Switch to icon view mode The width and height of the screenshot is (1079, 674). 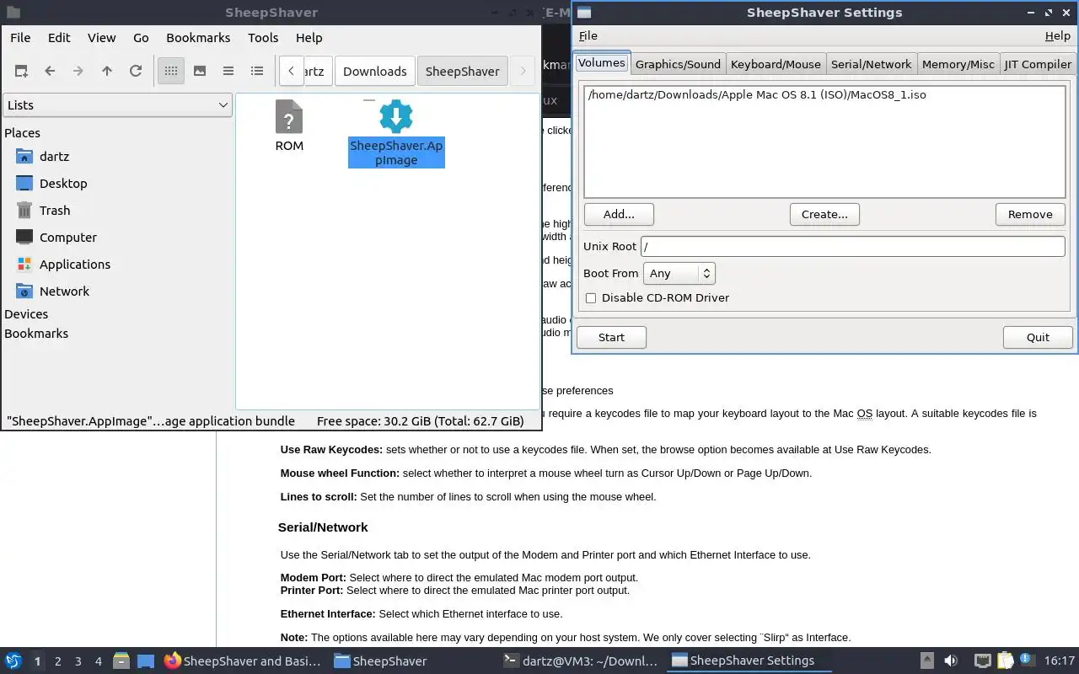171,71
